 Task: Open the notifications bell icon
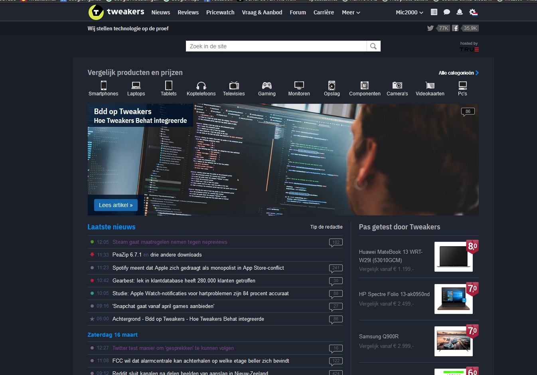coord(460,12)
